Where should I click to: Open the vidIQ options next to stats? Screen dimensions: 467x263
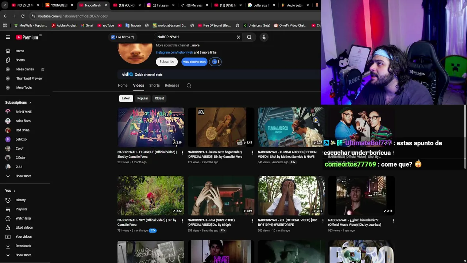pos(215,62)
